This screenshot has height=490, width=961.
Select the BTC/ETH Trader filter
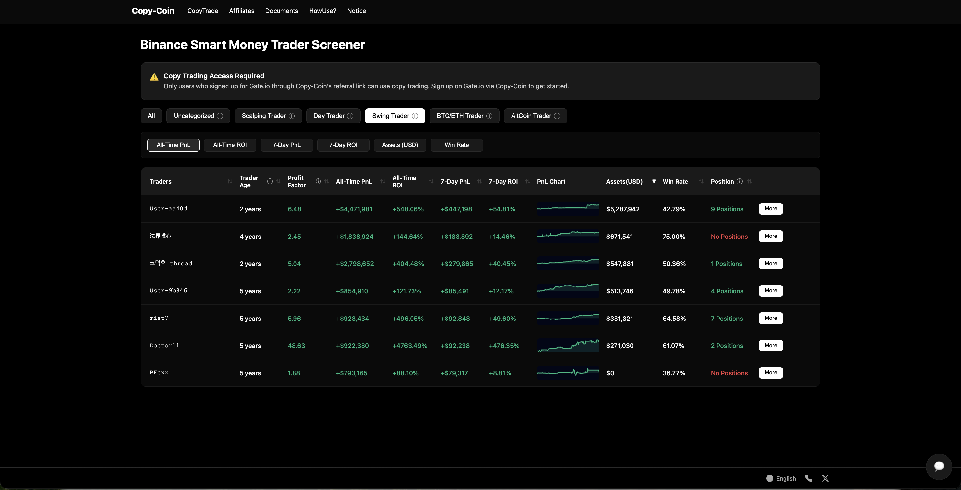tap(464, 116)
